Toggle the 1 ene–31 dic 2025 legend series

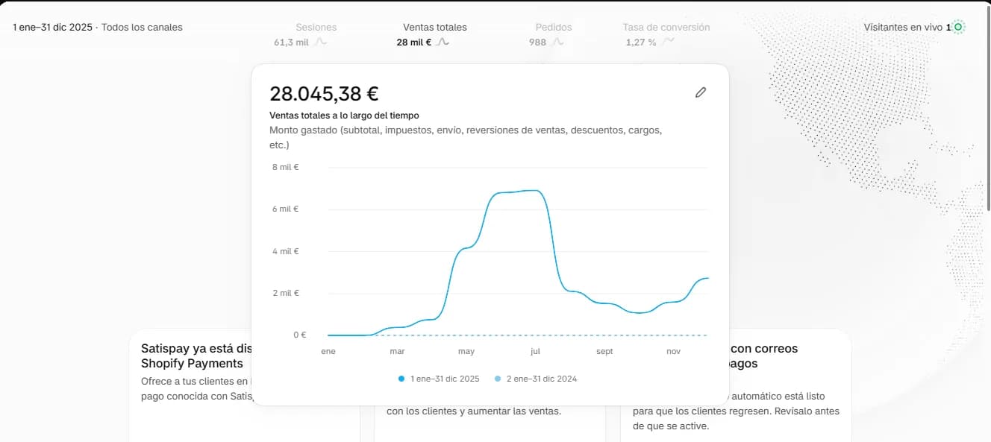[439, 379]
